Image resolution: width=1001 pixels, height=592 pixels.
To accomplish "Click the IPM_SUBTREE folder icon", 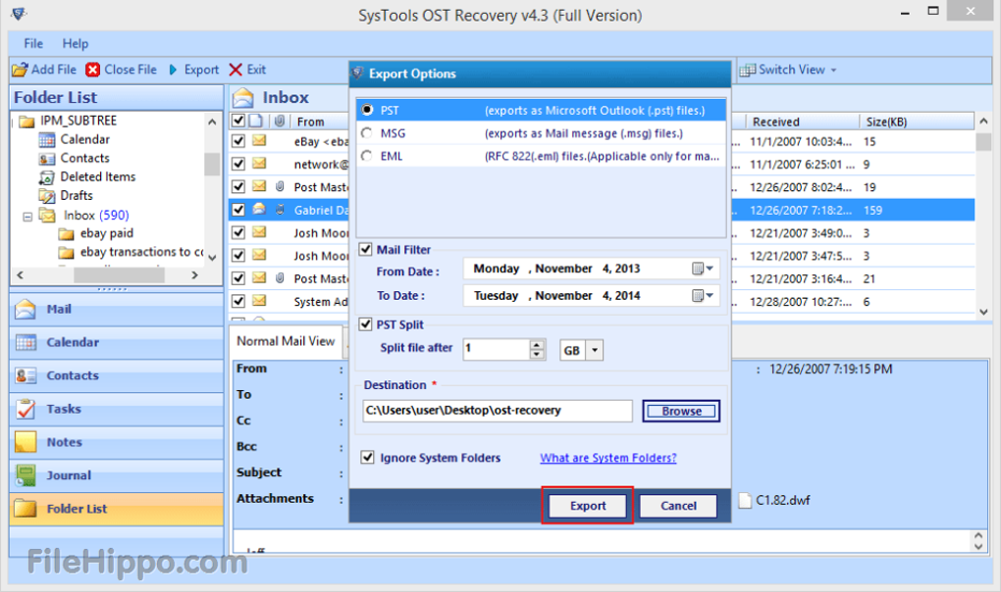I will (x=26, y=122).
